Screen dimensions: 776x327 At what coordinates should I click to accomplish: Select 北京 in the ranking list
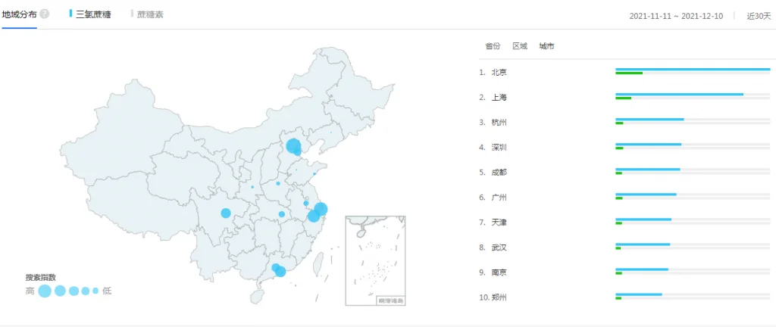(x=499, y=72)
